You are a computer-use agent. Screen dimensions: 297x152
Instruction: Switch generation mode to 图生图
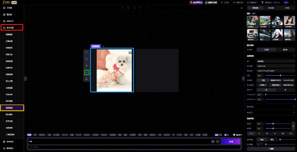(x=285, y=49)
